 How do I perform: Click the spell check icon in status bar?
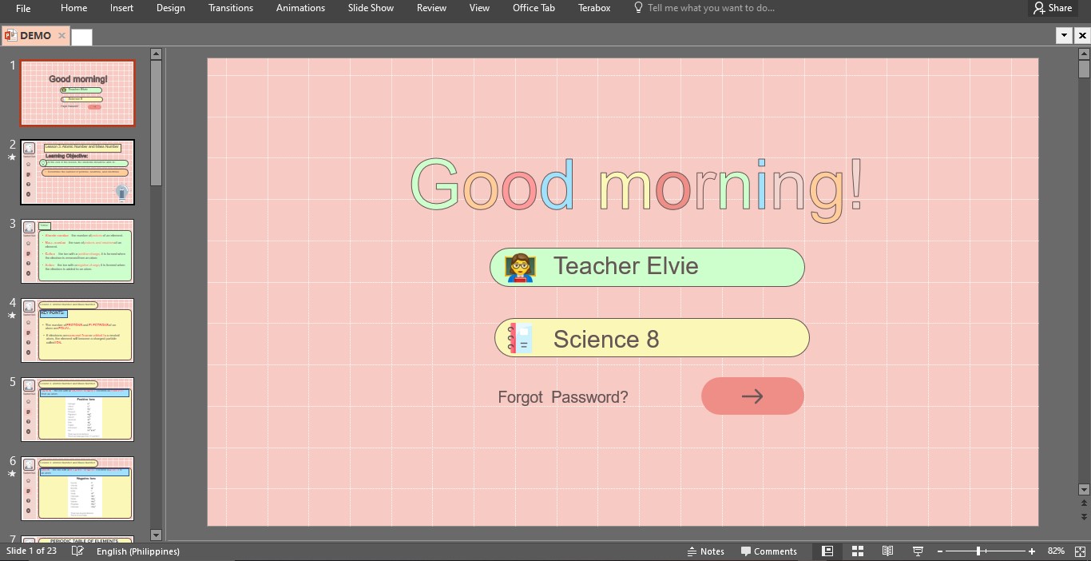[77, 551]
